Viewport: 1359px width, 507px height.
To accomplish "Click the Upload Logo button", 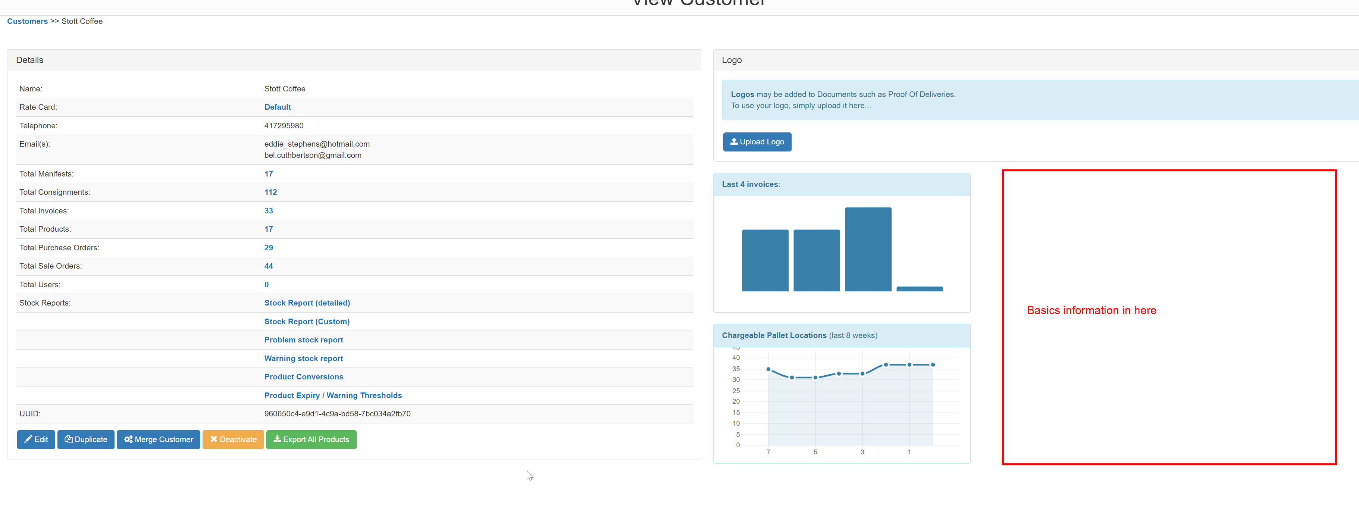I will click(x=757, y=142).
